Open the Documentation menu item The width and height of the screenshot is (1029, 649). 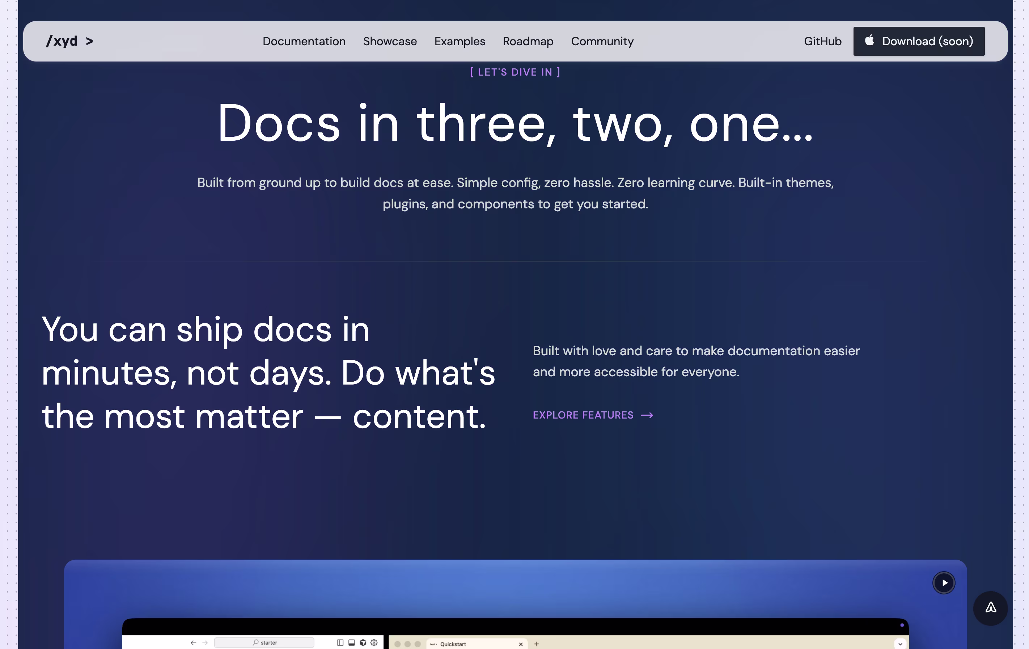point(304,41)
